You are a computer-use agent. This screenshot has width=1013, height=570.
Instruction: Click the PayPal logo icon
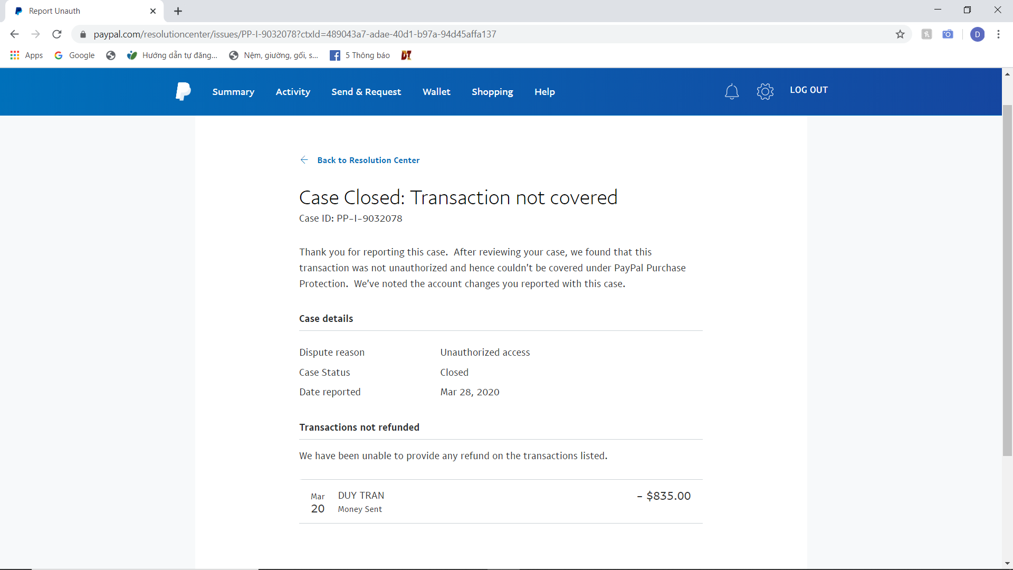pos(183,91)
